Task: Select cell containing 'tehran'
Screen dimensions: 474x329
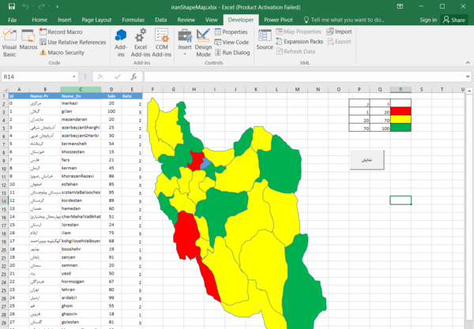Action: coord(81,290)
